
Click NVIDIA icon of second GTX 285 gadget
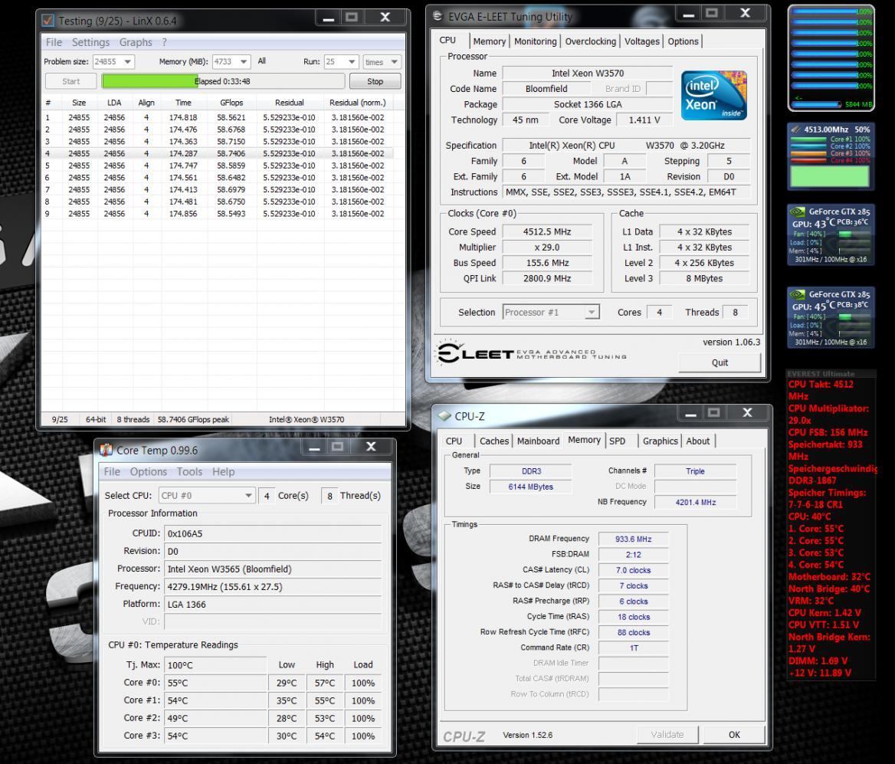click(x=798, y=294)
